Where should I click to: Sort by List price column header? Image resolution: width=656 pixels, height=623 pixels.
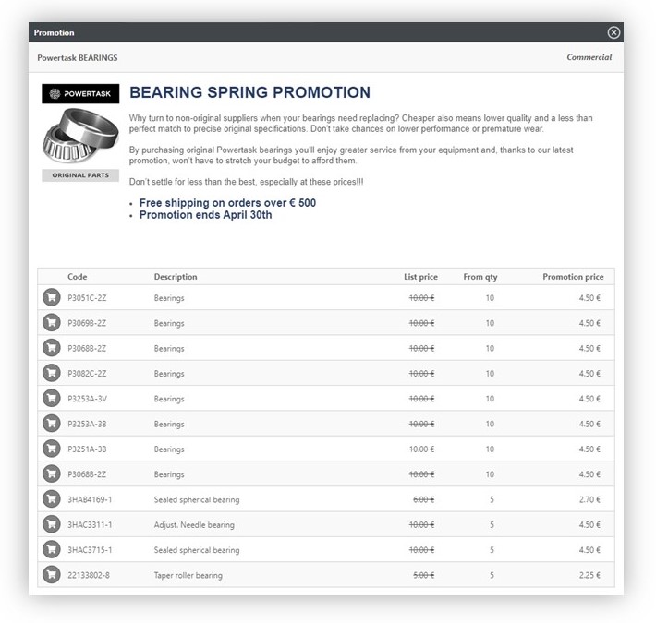[420, 277]
